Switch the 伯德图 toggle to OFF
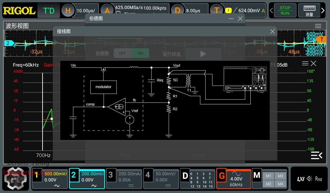The height and width of the screenshot is (193, 330). tap(122, 53)
